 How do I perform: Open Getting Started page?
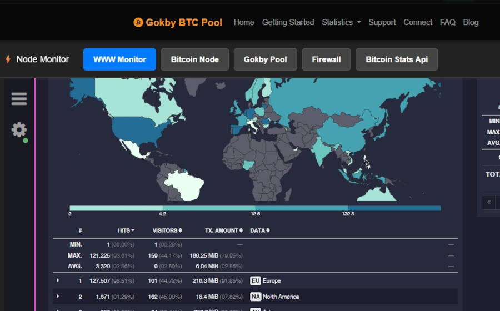(x=288, y=22)
